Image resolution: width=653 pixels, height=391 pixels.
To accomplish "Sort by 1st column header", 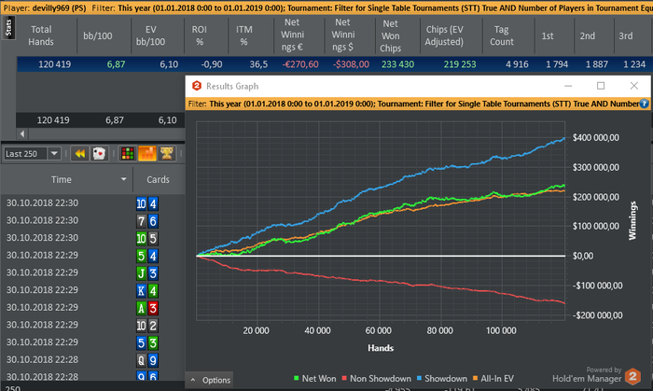I will (x=548, y=35).
